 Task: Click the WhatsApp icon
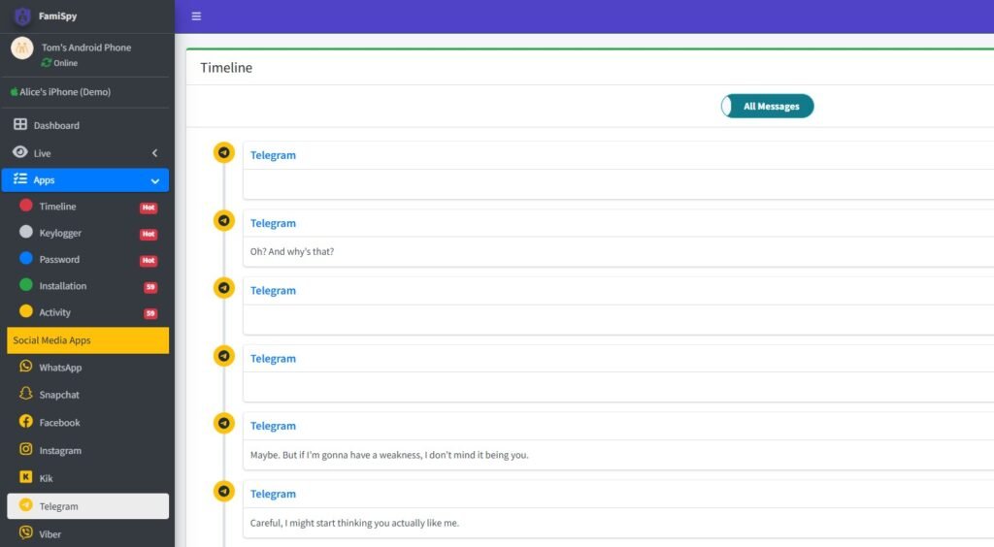[x=26, y=366]
